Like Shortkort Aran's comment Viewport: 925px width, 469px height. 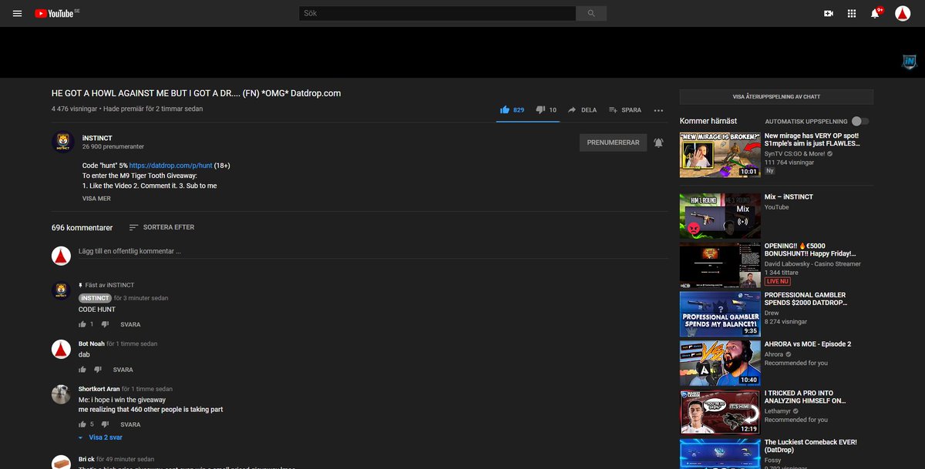82,424
